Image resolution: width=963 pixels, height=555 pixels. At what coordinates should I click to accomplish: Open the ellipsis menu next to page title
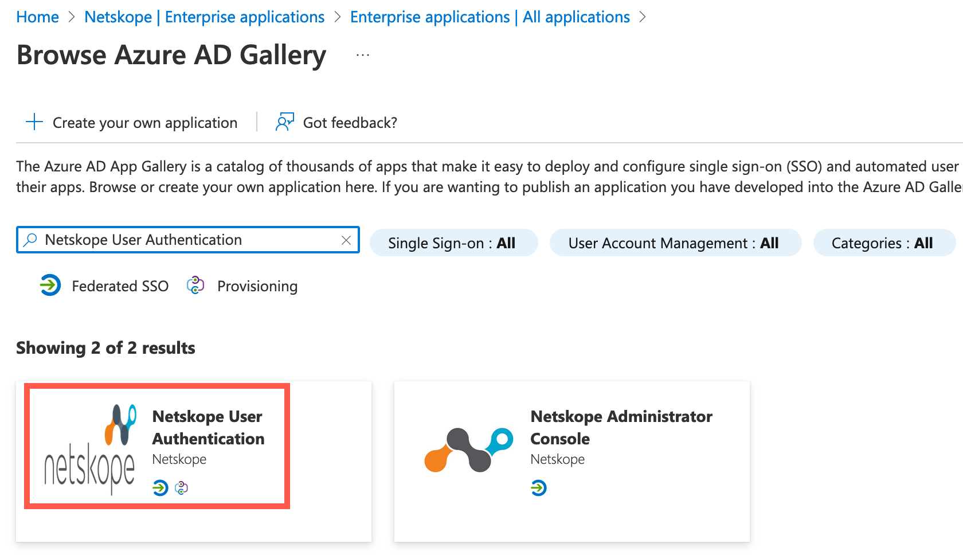coord(362,54)
